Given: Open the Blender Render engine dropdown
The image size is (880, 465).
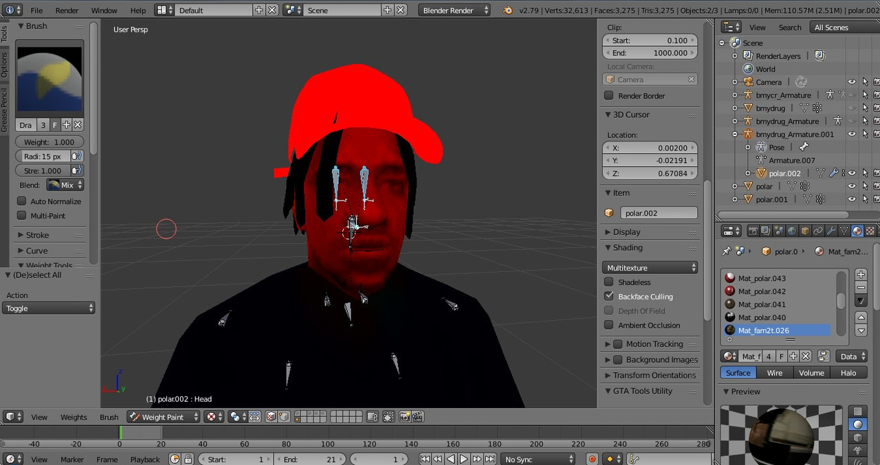Looking at the screenshot, I should (454, 10).
